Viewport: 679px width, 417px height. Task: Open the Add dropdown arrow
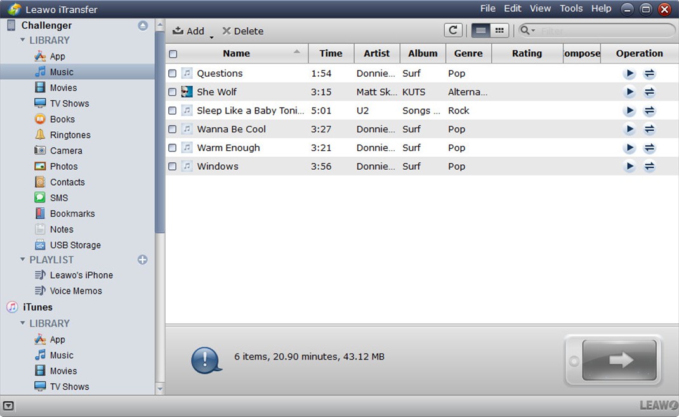pyautogui.click(x=212, y=37)
